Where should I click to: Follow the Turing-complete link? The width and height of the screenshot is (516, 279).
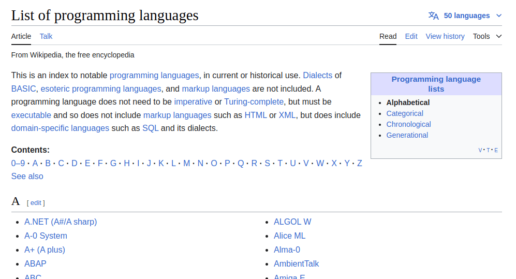point(254,102)
